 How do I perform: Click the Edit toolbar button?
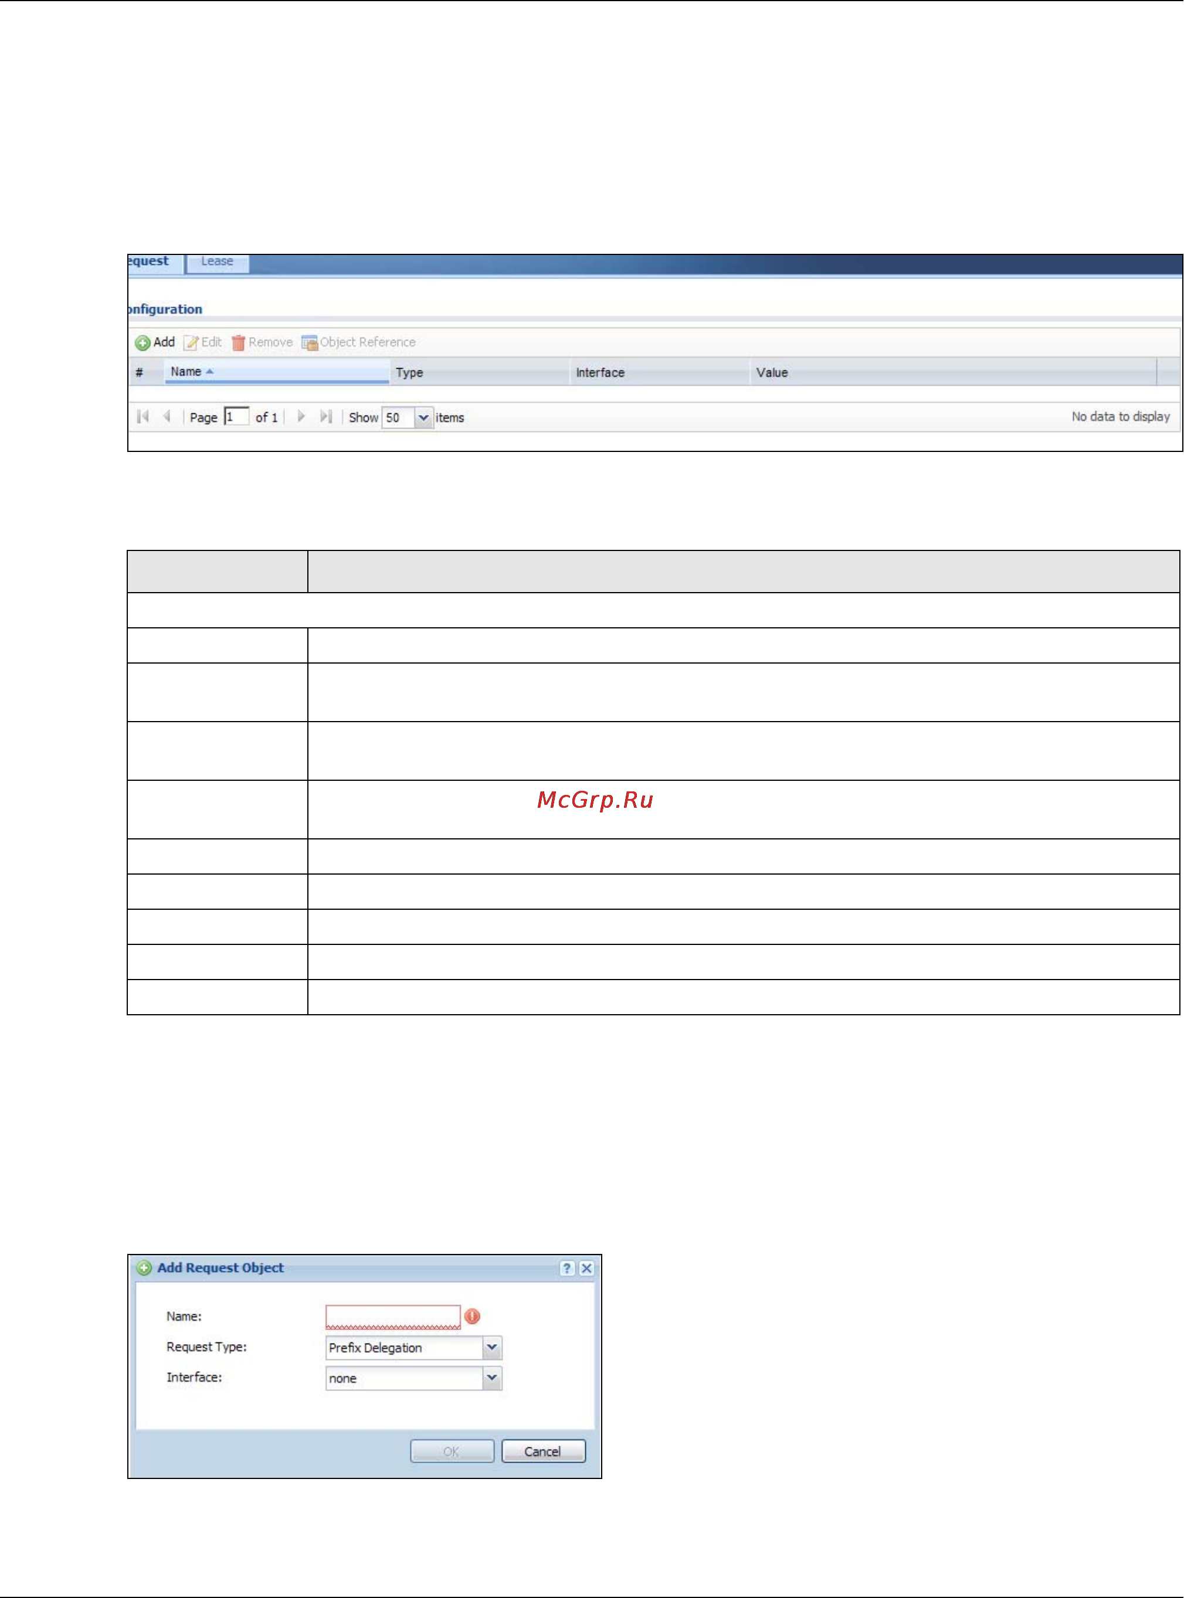click(203, 342)
